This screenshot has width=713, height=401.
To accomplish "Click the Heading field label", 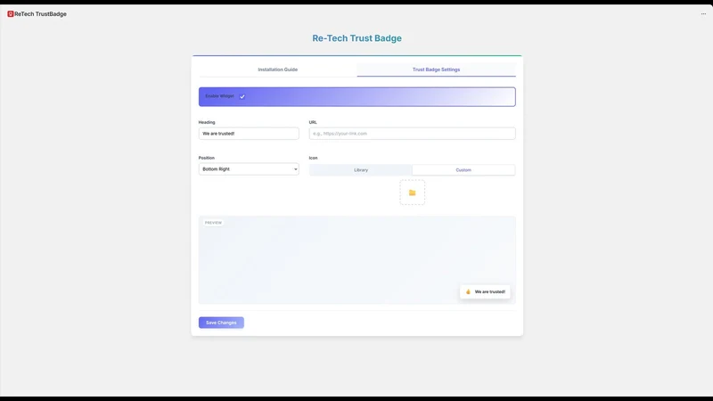I will 207,122.
